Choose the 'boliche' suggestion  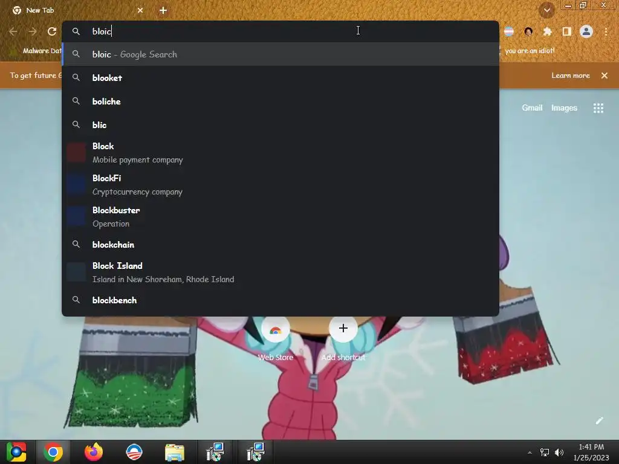(x=280, y=101)
